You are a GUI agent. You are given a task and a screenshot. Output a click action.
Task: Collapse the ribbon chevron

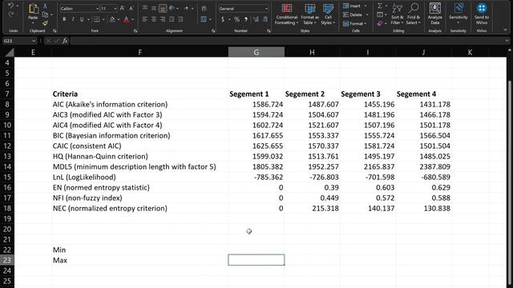(505, 30)
